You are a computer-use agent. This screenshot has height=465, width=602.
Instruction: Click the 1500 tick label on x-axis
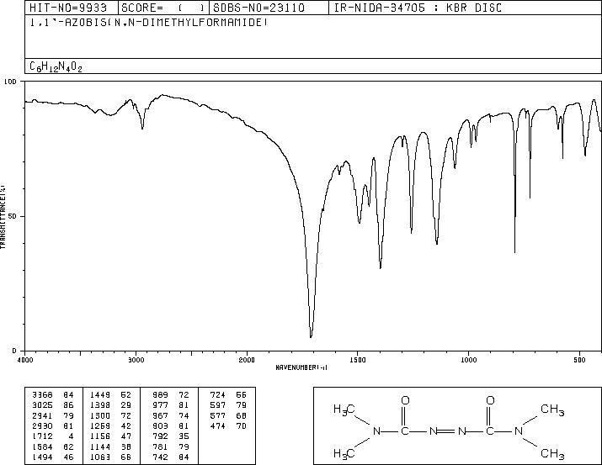[x=358, y=360]
